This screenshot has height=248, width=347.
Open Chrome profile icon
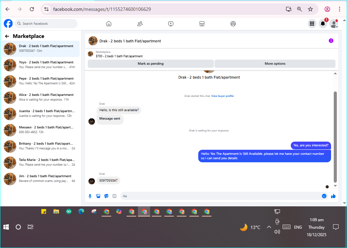point(327,9)
